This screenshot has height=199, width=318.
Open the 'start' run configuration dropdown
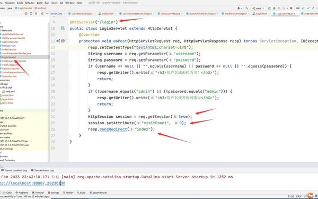click(258, 8)
